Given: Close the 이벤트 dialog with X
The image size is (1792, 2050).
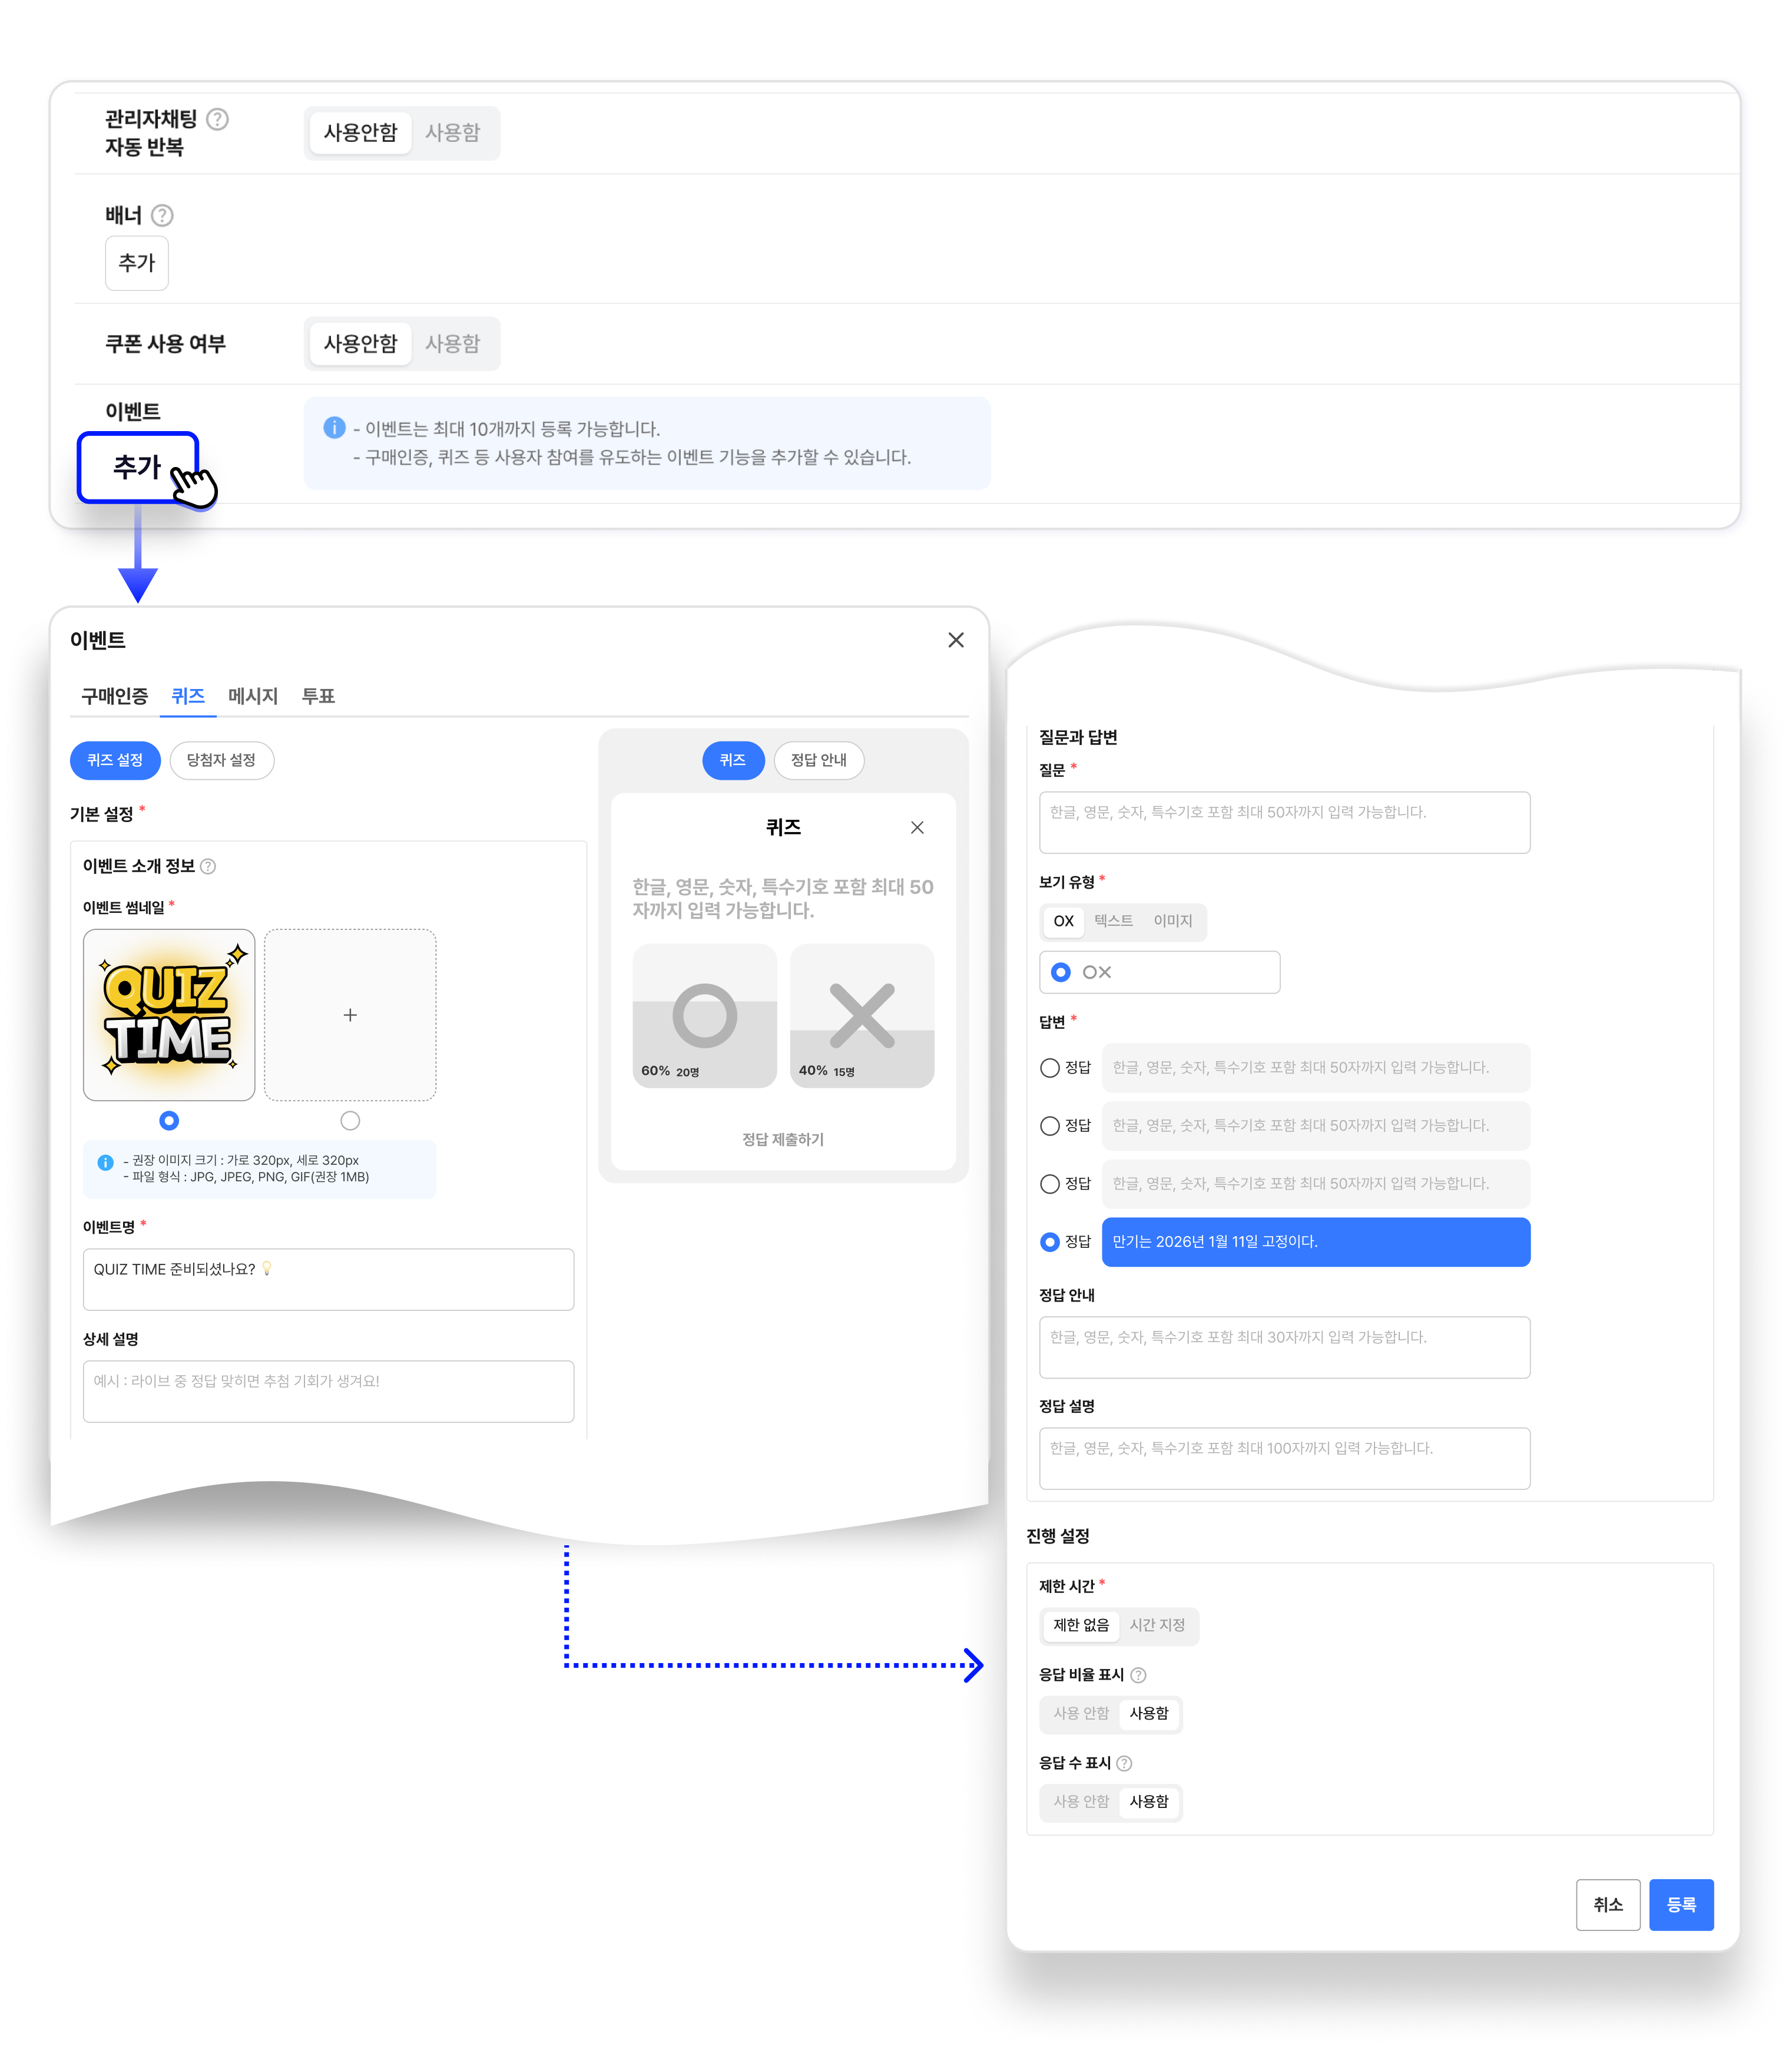Looking at the screenshot, I should point(956,640).
